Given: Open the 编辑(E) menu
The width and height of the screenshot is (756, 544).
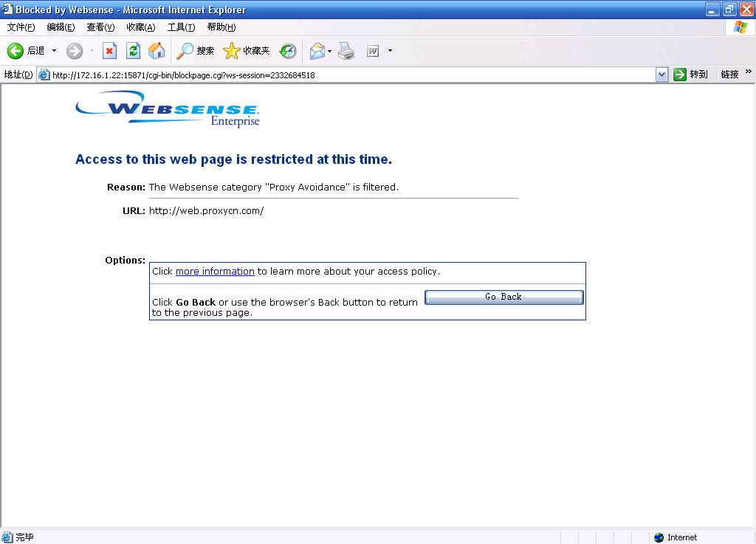Looking at the screenshot, I should [61, 27].
